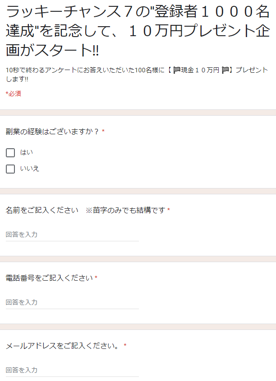
Task: Click the red asterisk beside phone question
Action: click(96, 278)
